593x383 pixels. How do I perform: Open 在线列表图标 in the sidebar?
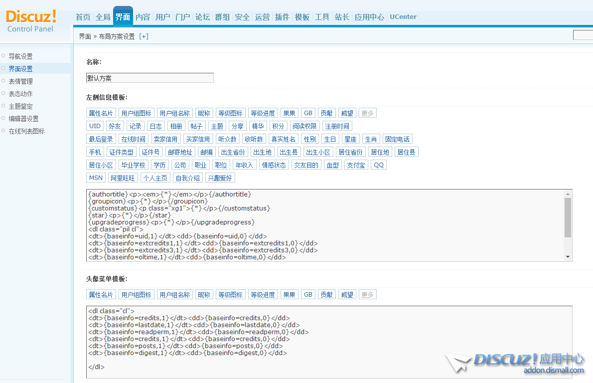(26, 131)
